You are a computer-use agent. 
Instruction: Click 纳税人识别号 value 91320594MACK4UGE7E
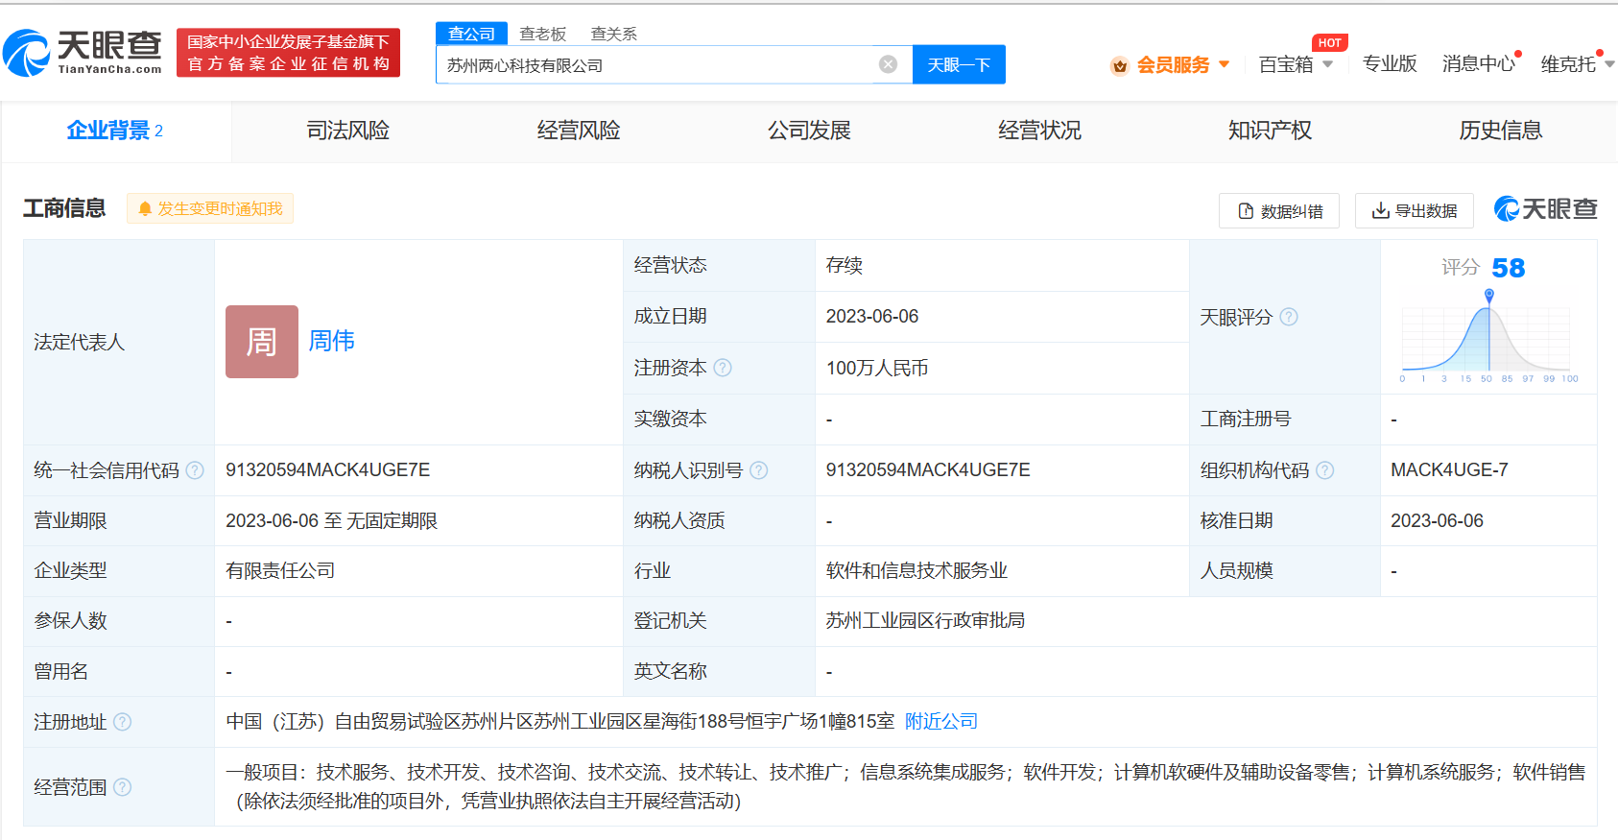coord(928,470)
